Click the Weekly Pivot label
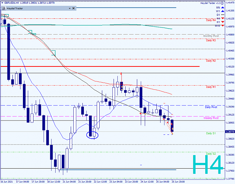The image size is (235, 184). (211, 118)
